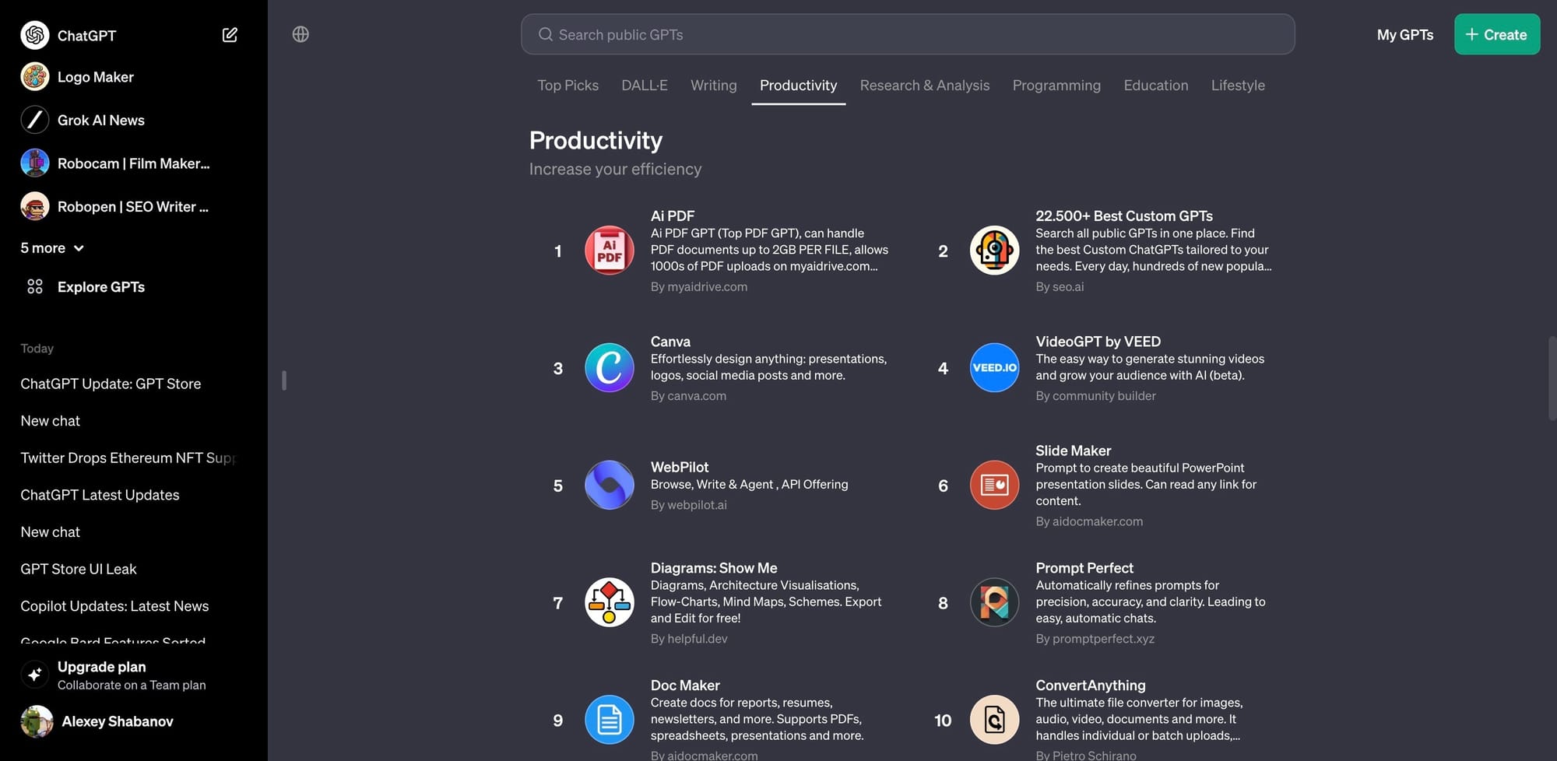
Task: Open the Prompt Perfect icon
Action: click(994, 602)
